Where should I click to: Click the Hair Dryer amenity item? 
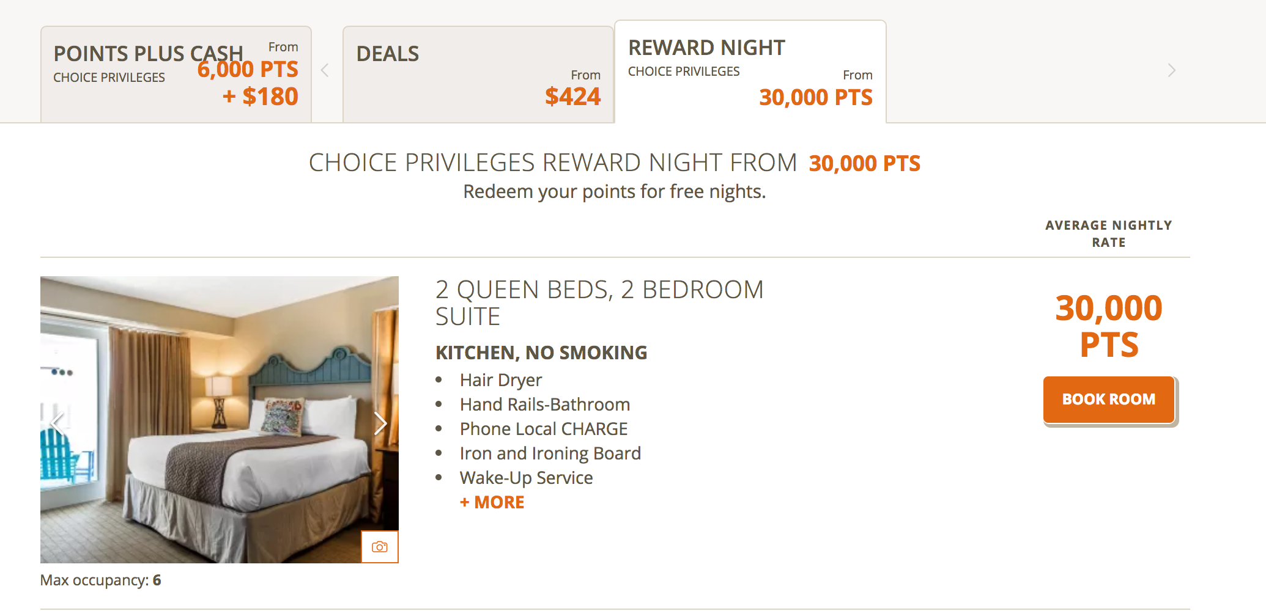pyautogui.click(x=501, y=380)
